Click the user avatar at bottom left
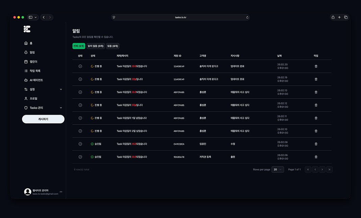The width and height of the screenshot is (361, 218). (28, 192)
